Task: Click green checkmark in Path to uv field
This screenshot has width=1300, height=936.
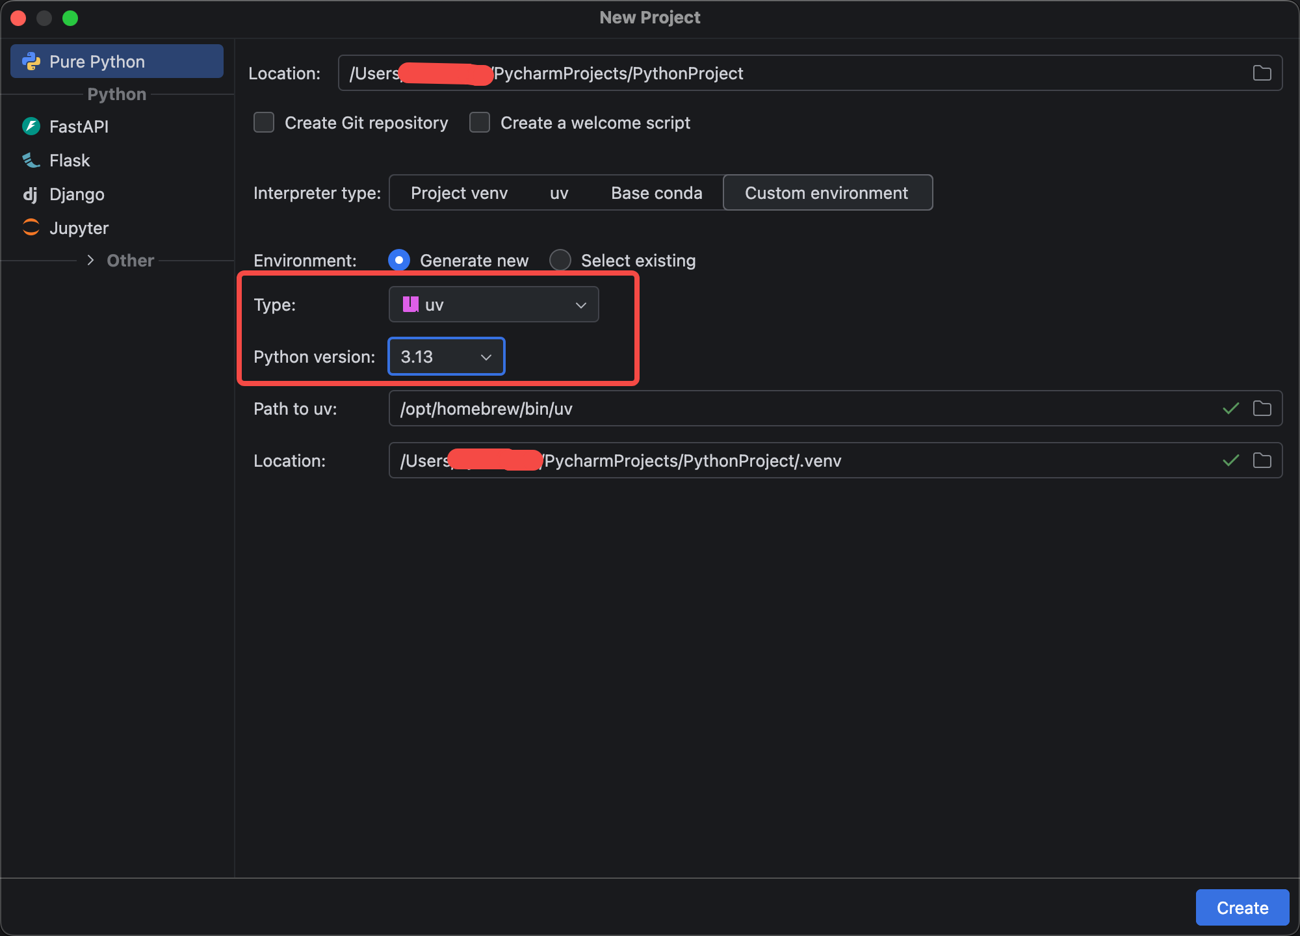Action: (1230, 408)
